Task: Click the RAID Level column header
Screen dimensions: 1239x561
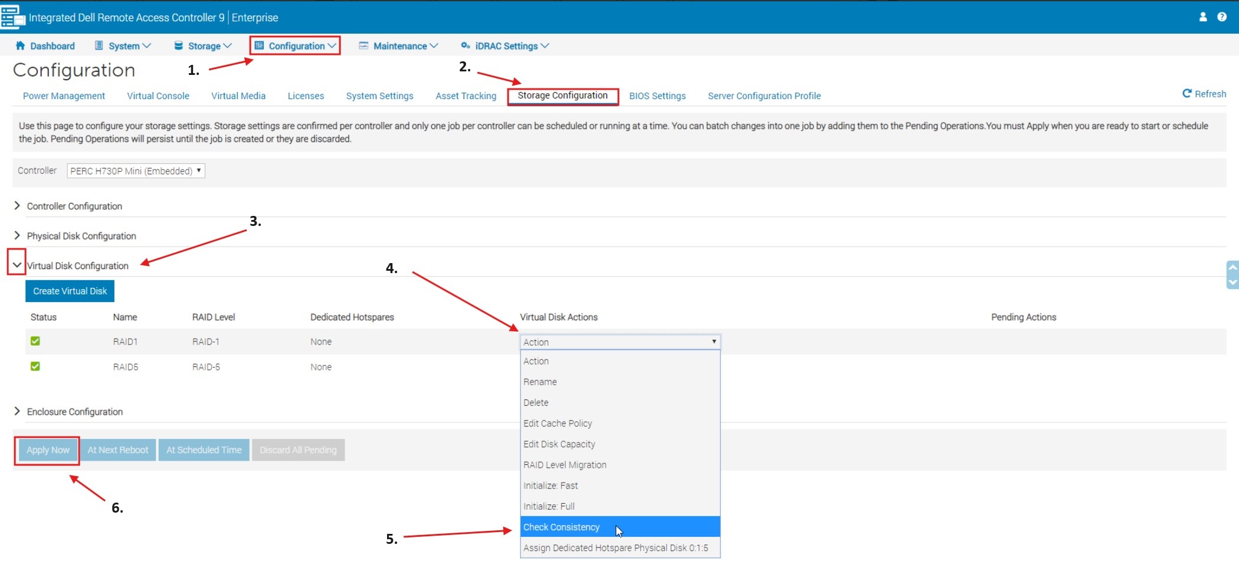Action: (214, 317)
